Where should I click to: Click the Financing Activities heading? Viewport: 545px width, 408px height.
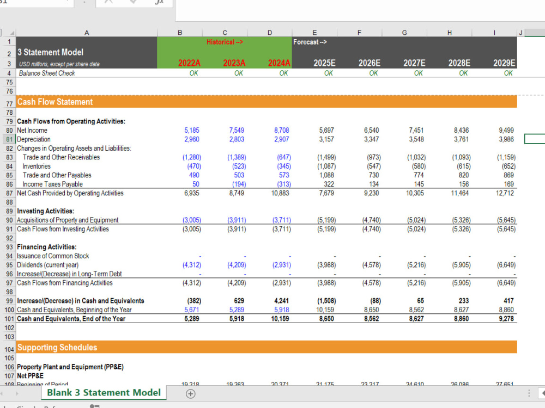[47, 247]
